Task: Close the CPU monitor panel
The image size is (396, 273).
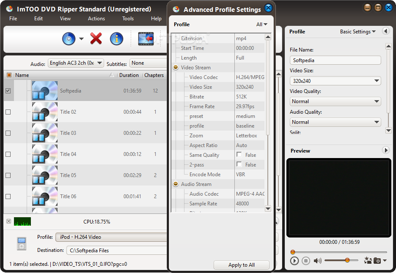Action: (8, 221)
